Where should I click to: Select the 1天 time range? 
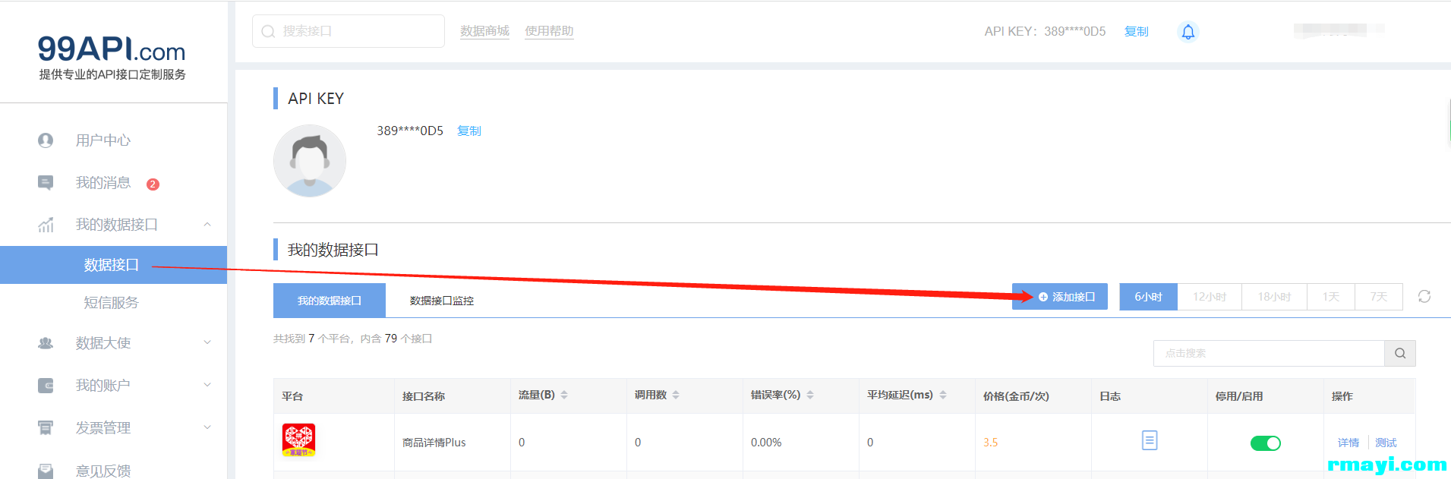point(1331,297)
